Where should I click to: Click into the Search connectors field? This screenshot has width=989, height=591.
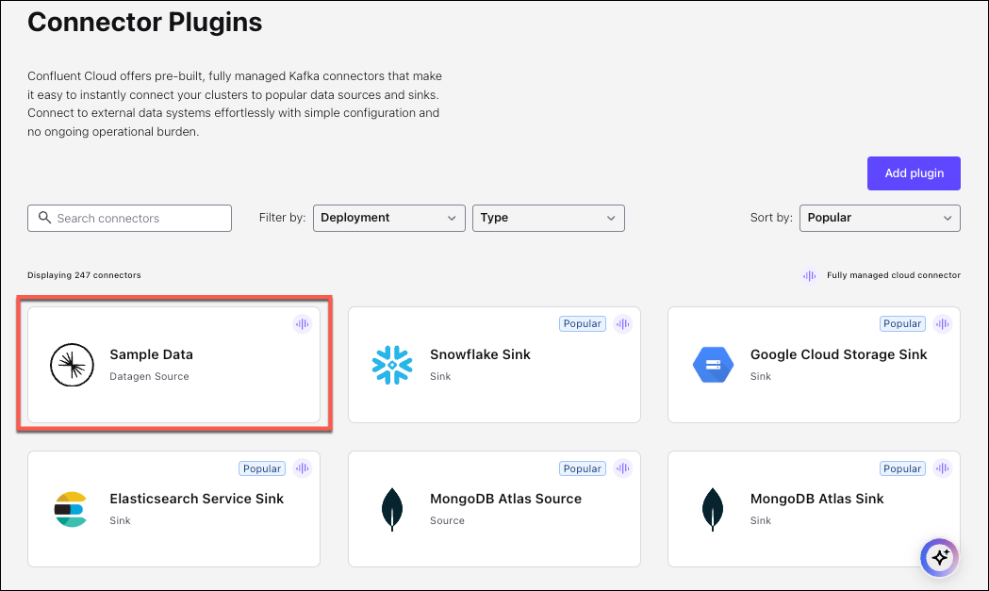[x=137, y=218]
